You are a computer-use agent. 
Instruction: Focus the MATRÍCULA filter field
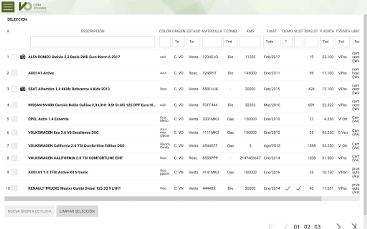pos(212,42)
